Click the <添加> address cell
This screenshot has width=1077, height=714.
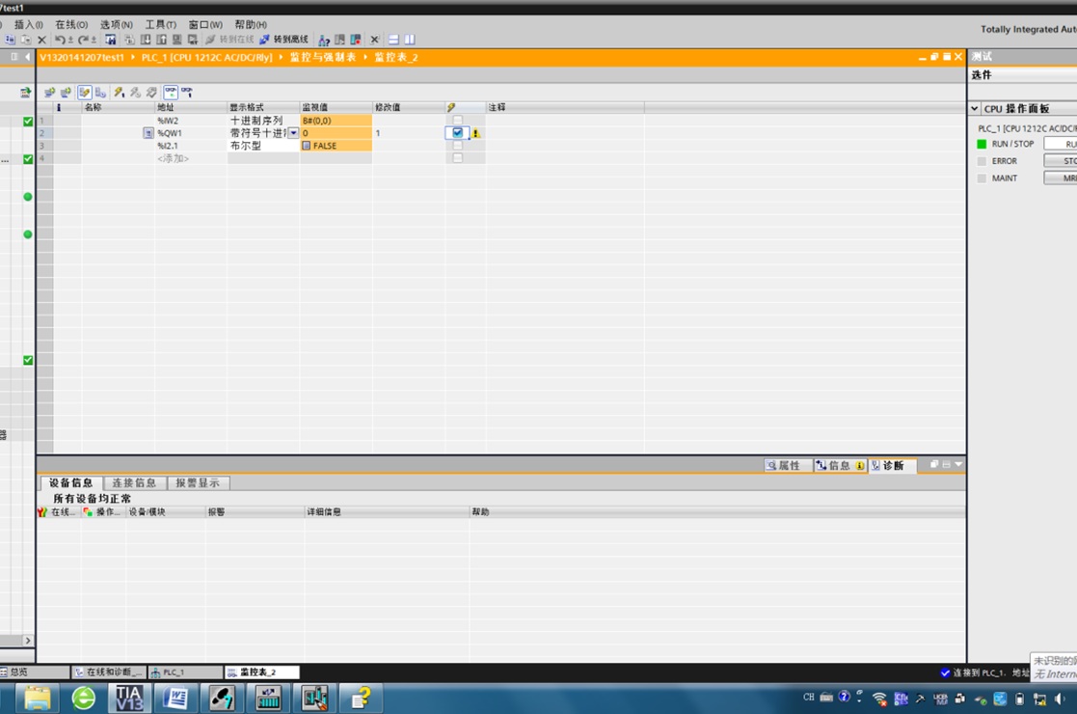(x=191, y=159)
